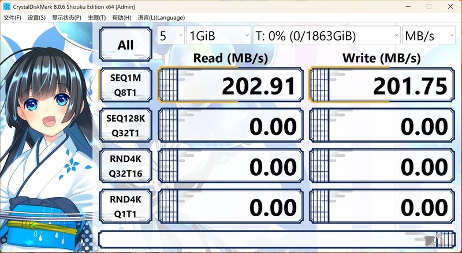Viewport: 462px width, 253px height.
Task: Click the SEQ128K read result 0.00
Action: [230, 125]
